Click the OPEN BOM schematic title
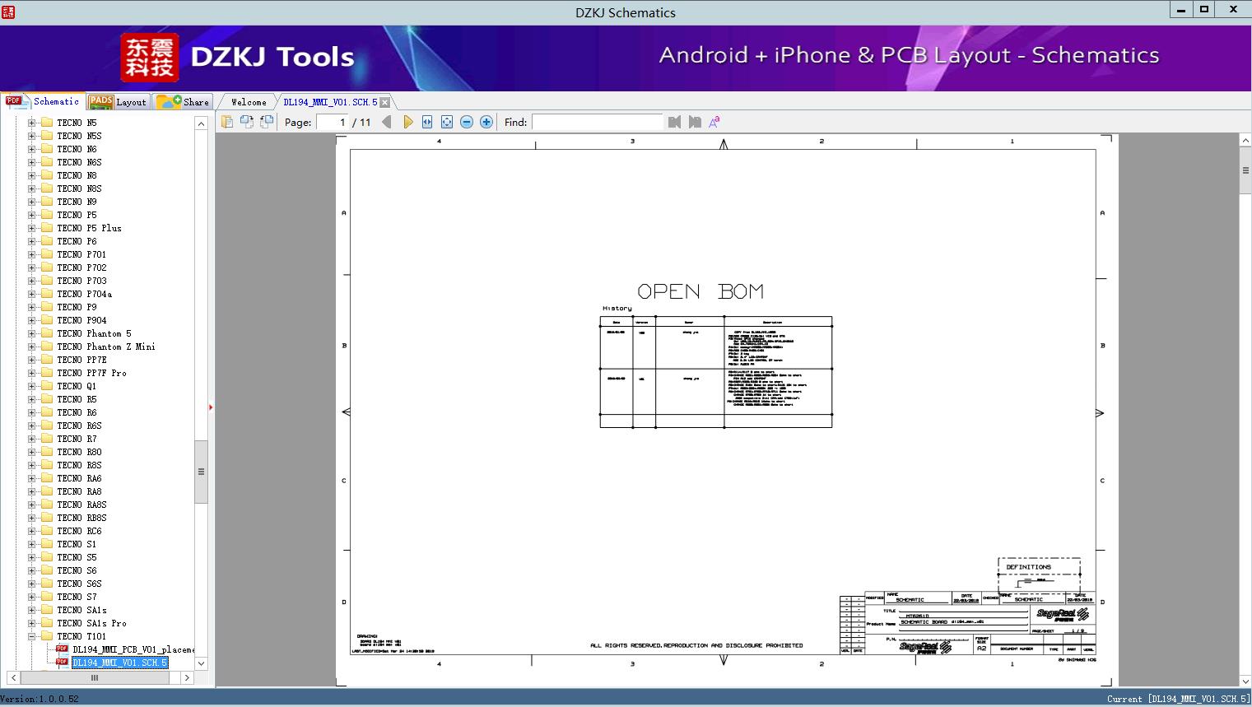The image size is (1252, 707). (700, 291)
